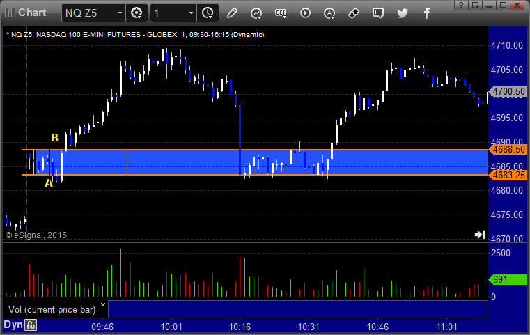Select the orange 4683.25 price line label
This screenshot has width=530, height=335.
[x=508, y=175]
